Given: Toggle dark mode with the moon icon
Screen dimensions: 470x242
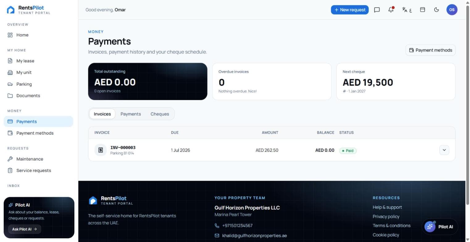Looking at the screenshot, I should [x=436, y=10].
